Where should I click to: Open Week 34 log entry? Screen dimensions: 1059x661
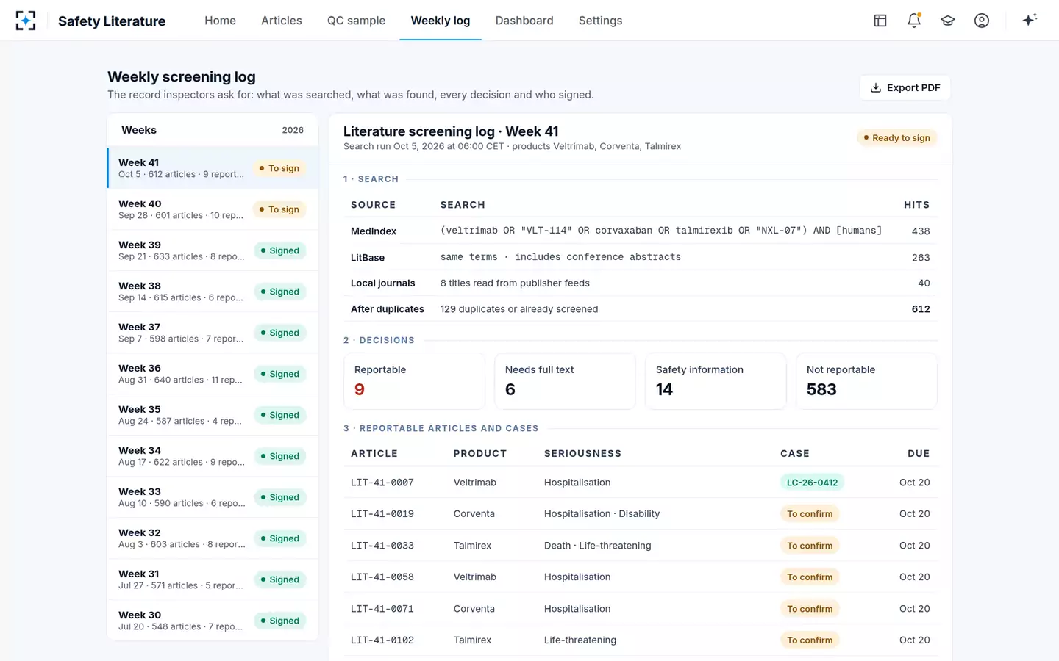(x=213, y=456)
